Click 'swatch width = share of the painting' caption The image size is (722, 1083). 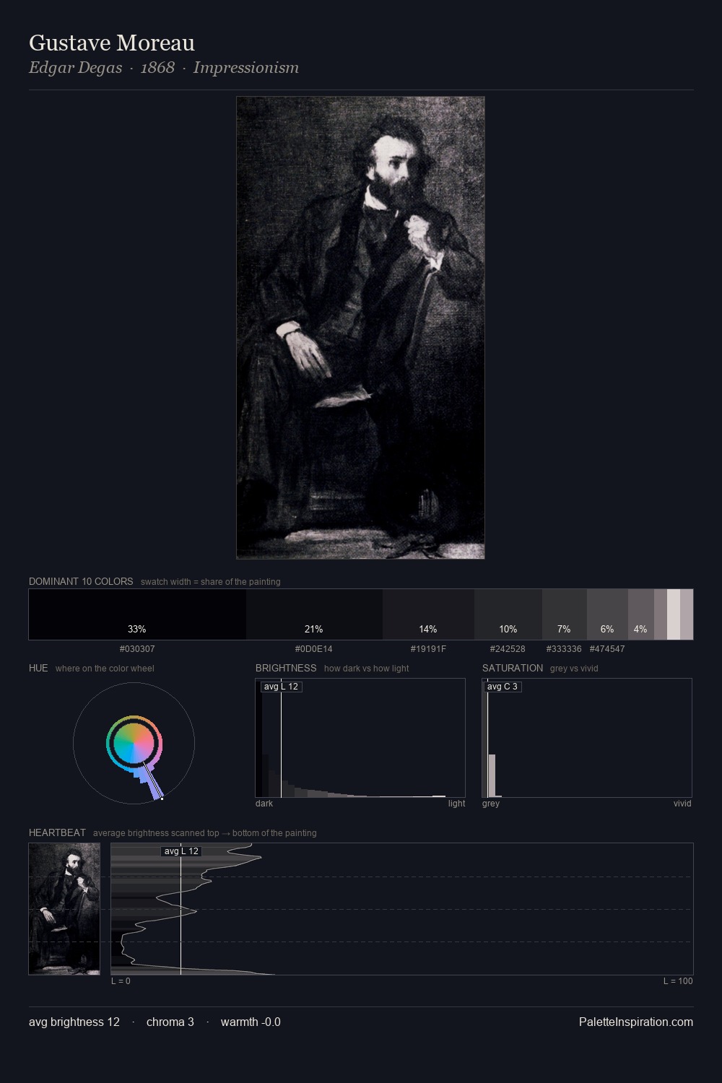point(210,582)
